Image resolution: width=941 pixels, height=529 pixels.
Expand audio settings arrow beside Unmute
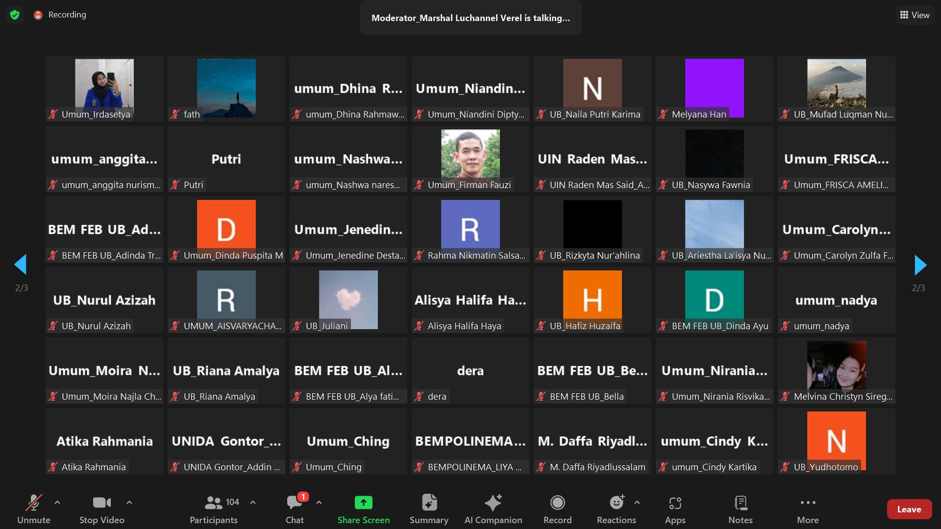57,503
